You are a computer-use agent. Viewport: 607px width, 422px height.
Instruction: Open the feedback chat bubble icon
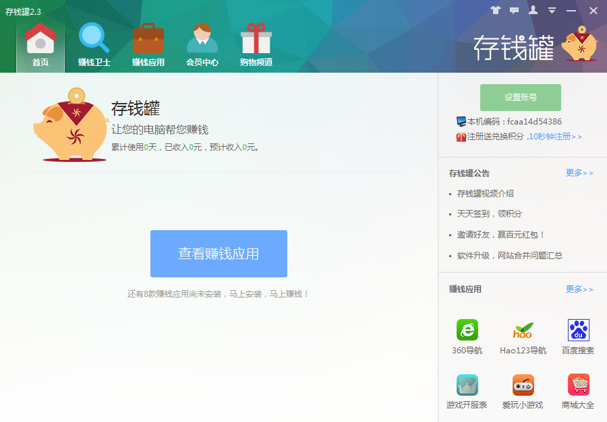(x=515, y=10)
